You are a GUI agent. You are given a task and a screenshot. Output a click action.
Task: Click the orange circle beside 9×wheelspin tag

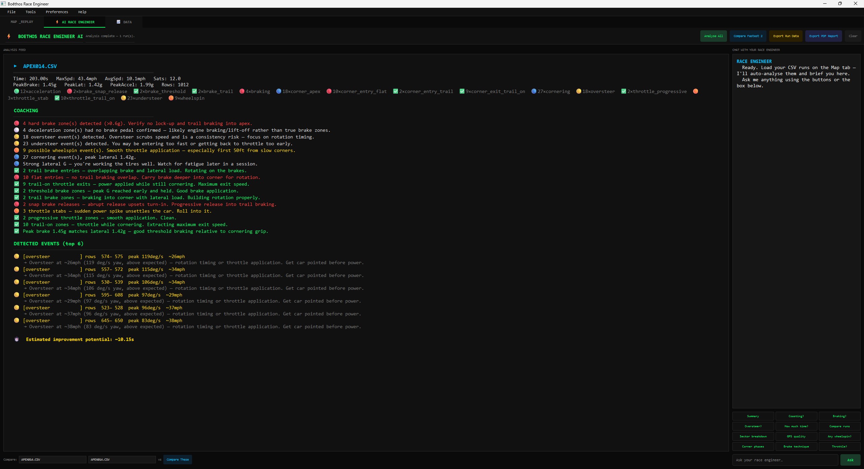pos(171,98)
